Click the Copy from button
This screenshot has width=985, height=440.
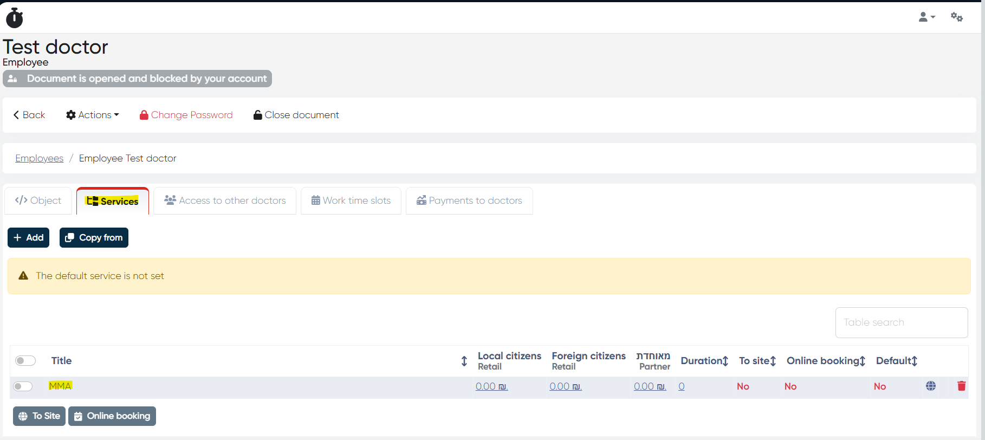94,238
